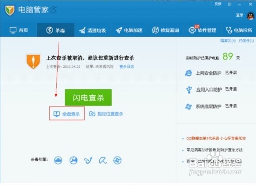Close the 电脑管家 window
Image resolution: width=256 pixels, height=185 pixels.
point(250,4)
